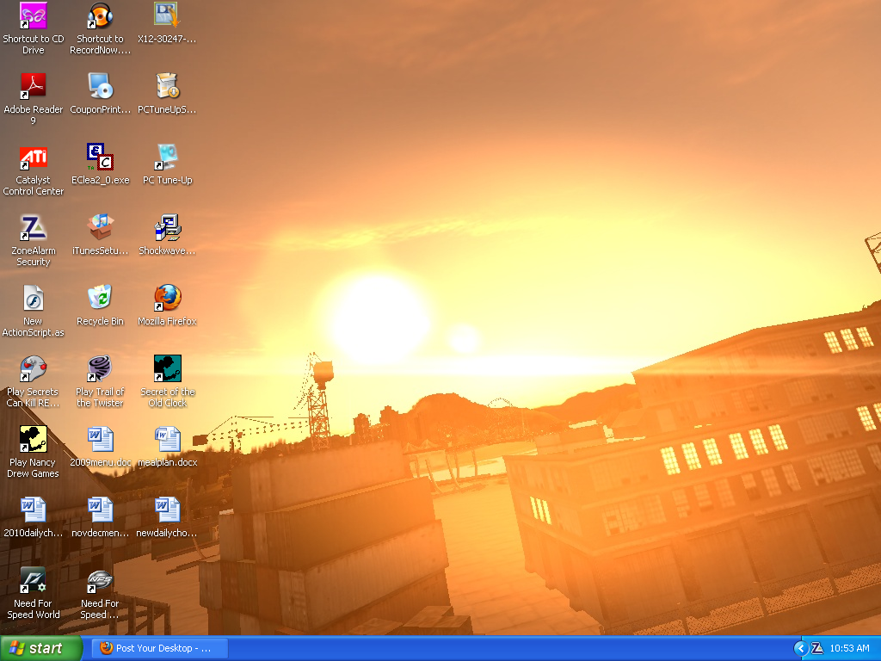Select the Need For Speed World icon
Screen dimensions: 881x661
(33, 581)
